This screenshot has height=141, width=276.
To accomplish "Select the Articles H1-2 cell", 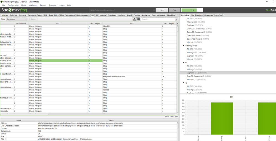I will tap(132, 90).
